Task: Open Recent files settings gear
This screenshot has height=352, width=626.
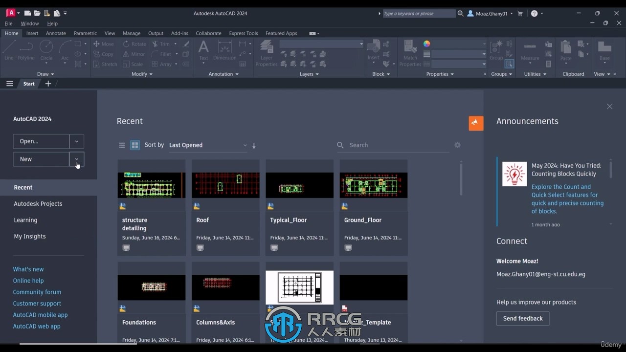Action: click(457, 145)
